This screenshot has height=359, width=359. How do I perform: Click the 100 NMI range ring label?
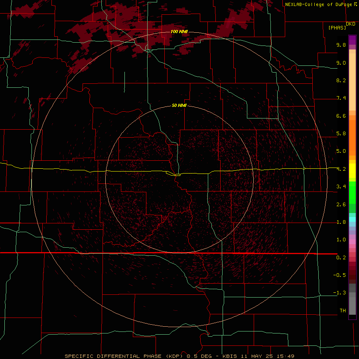coord(179,32)
